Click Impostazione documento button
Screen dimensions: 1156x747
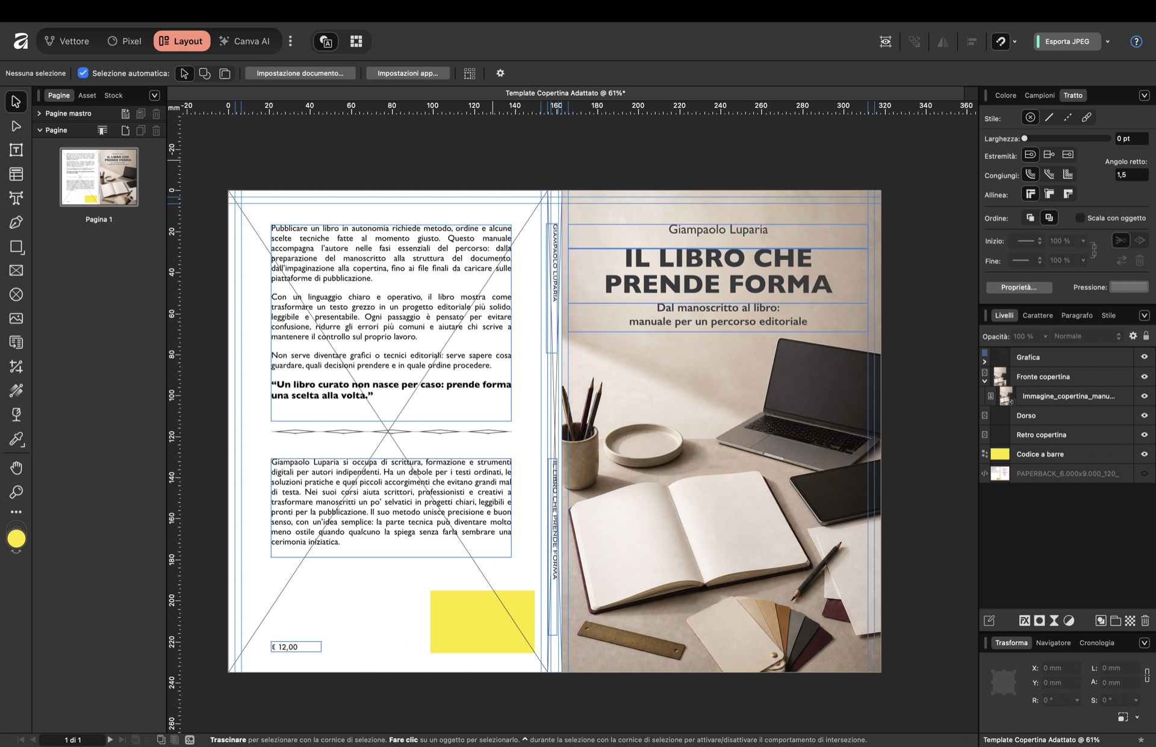pos(300,73)
